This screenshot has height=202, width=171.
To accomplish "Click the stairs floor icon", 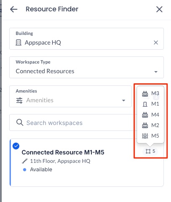I will coord(25,161).
